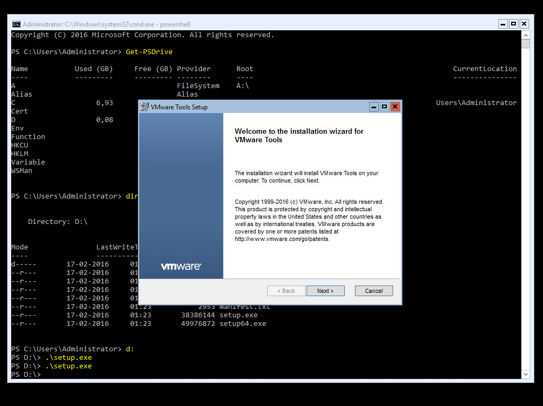Click the cmd.exe icon in PowerShell title bar
Viewport: 543px width, 406px height.
16,24
